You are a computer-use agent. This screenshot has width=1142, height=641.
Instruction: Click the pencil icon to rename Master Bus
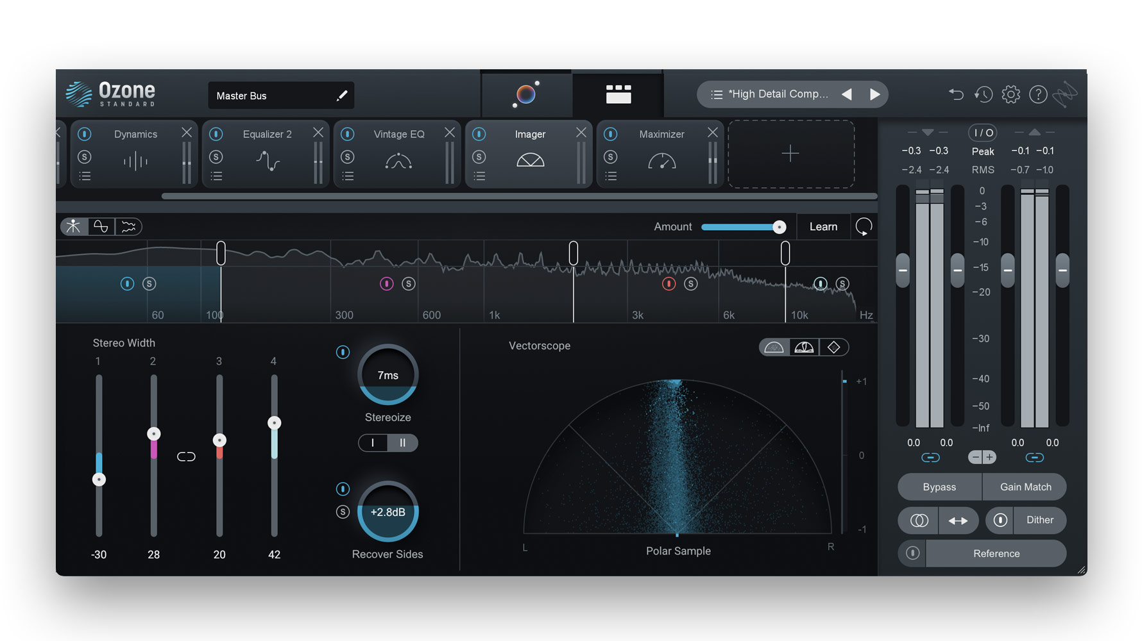(x=342, y=96)
